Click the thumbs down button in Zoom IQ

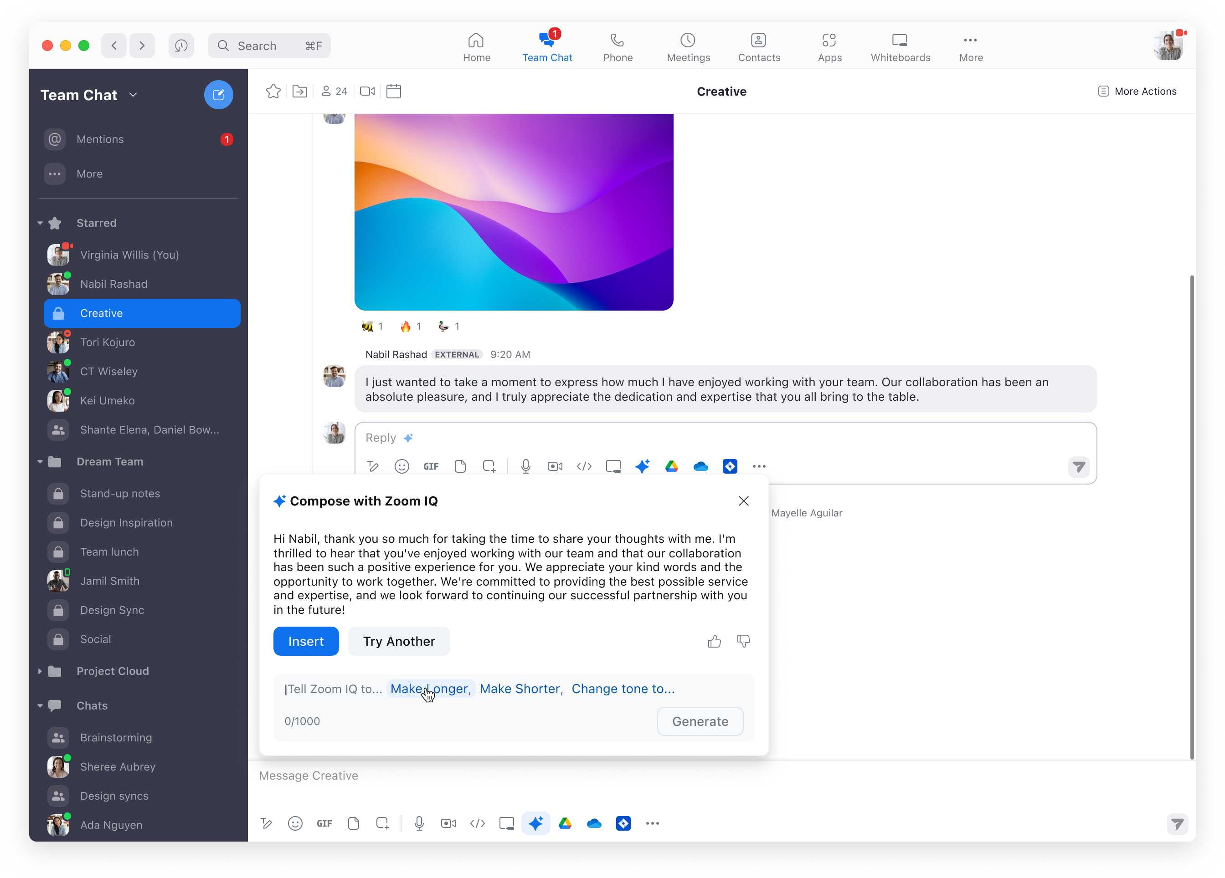coord(743,641)
